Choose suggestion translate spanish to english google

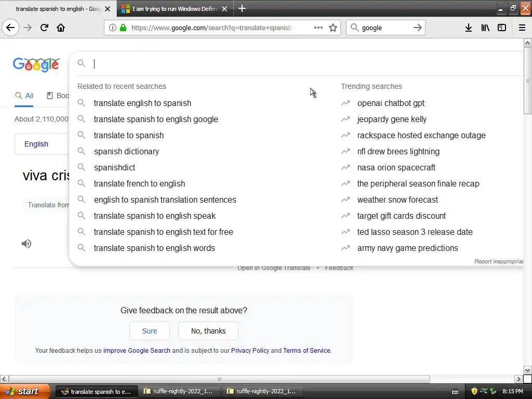point(156,119)
